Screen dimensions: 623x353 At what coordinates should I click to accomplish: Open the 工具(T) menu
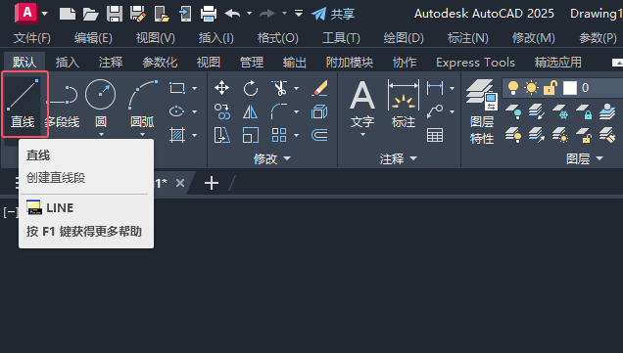pyautogui.click(x=341, y=38)
